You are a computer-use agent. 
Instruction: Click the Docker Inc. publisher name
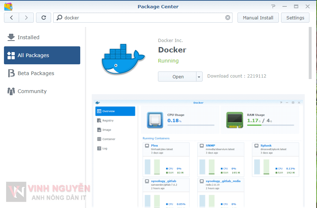(171, 40)
